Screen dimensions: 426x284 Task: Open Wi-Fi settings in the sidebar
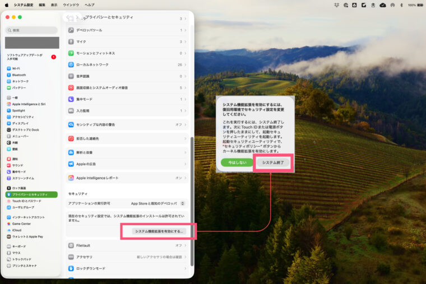point(16,68)
